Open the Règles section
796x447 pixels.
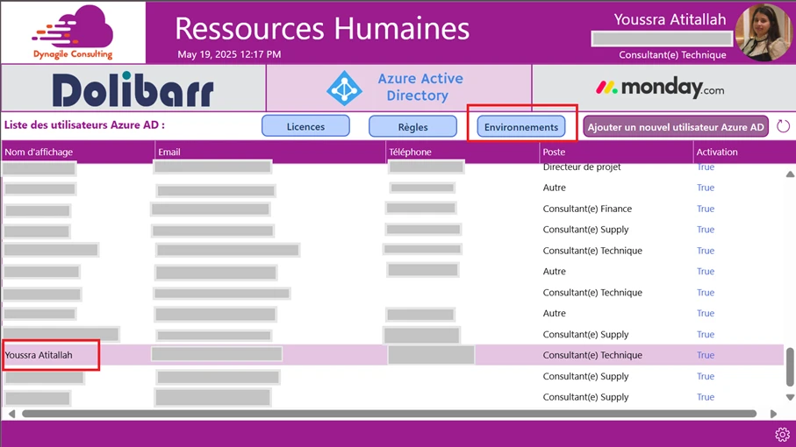pyautogui.click(x=412, y=127)
